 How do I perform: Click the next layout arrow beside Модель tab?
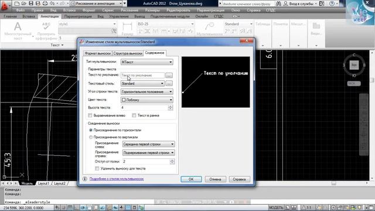[x=11, y=183]
